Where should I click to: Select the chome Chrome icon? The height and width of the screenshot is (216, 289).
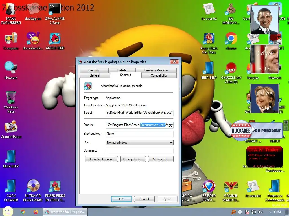(x=231, y=41)
